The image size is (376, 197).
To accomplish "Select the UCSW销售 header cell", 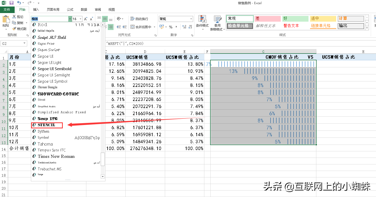I will 145,57.
